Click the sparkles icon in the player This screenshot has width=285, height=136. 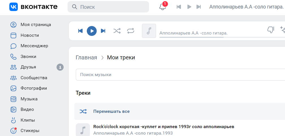tap(282, 29)
